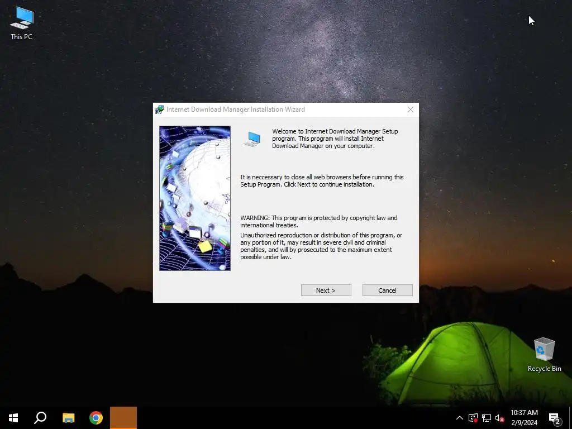Image resolution: width=572 pixels, height=429 pixels.
Task: Click 'Unauthorized reproduction or distribution' paragraph
Action: point(321,246)
